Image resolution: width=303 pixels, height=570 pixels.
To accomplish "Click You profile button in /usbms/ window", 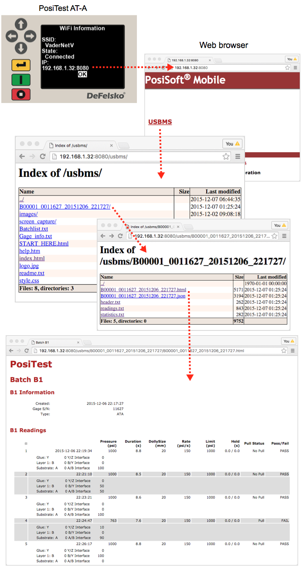I will coord(232,144).
